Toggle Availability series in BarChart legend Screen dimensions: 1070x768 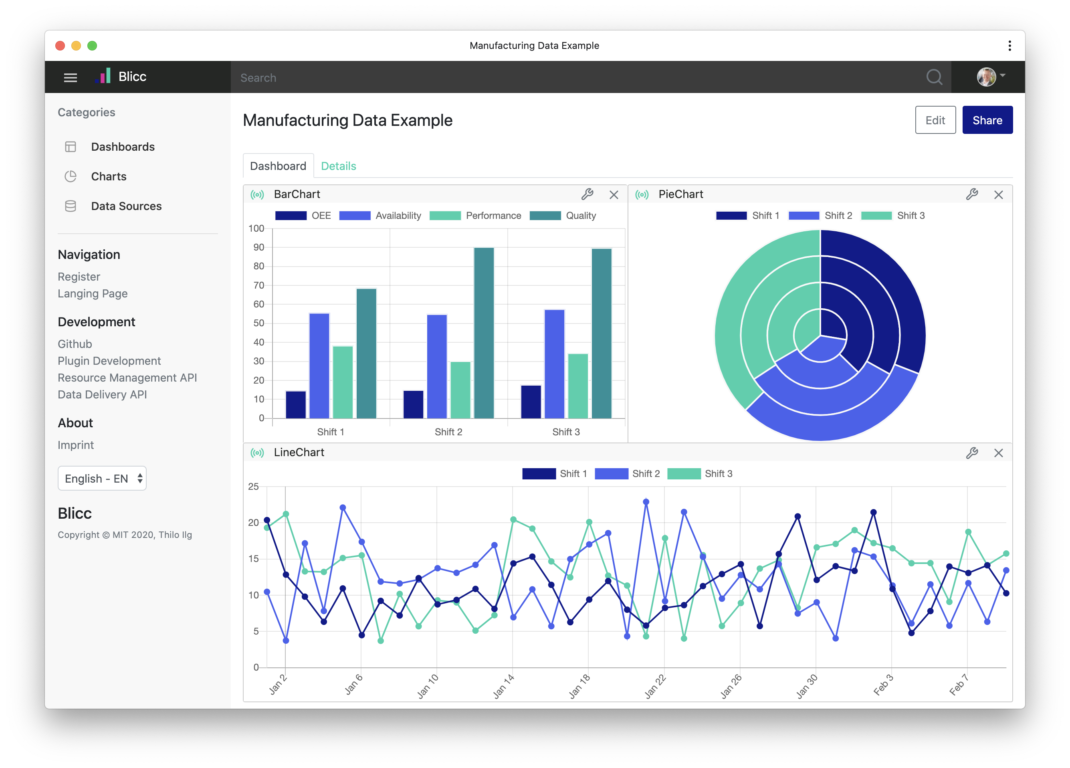[x=380, y=216]
